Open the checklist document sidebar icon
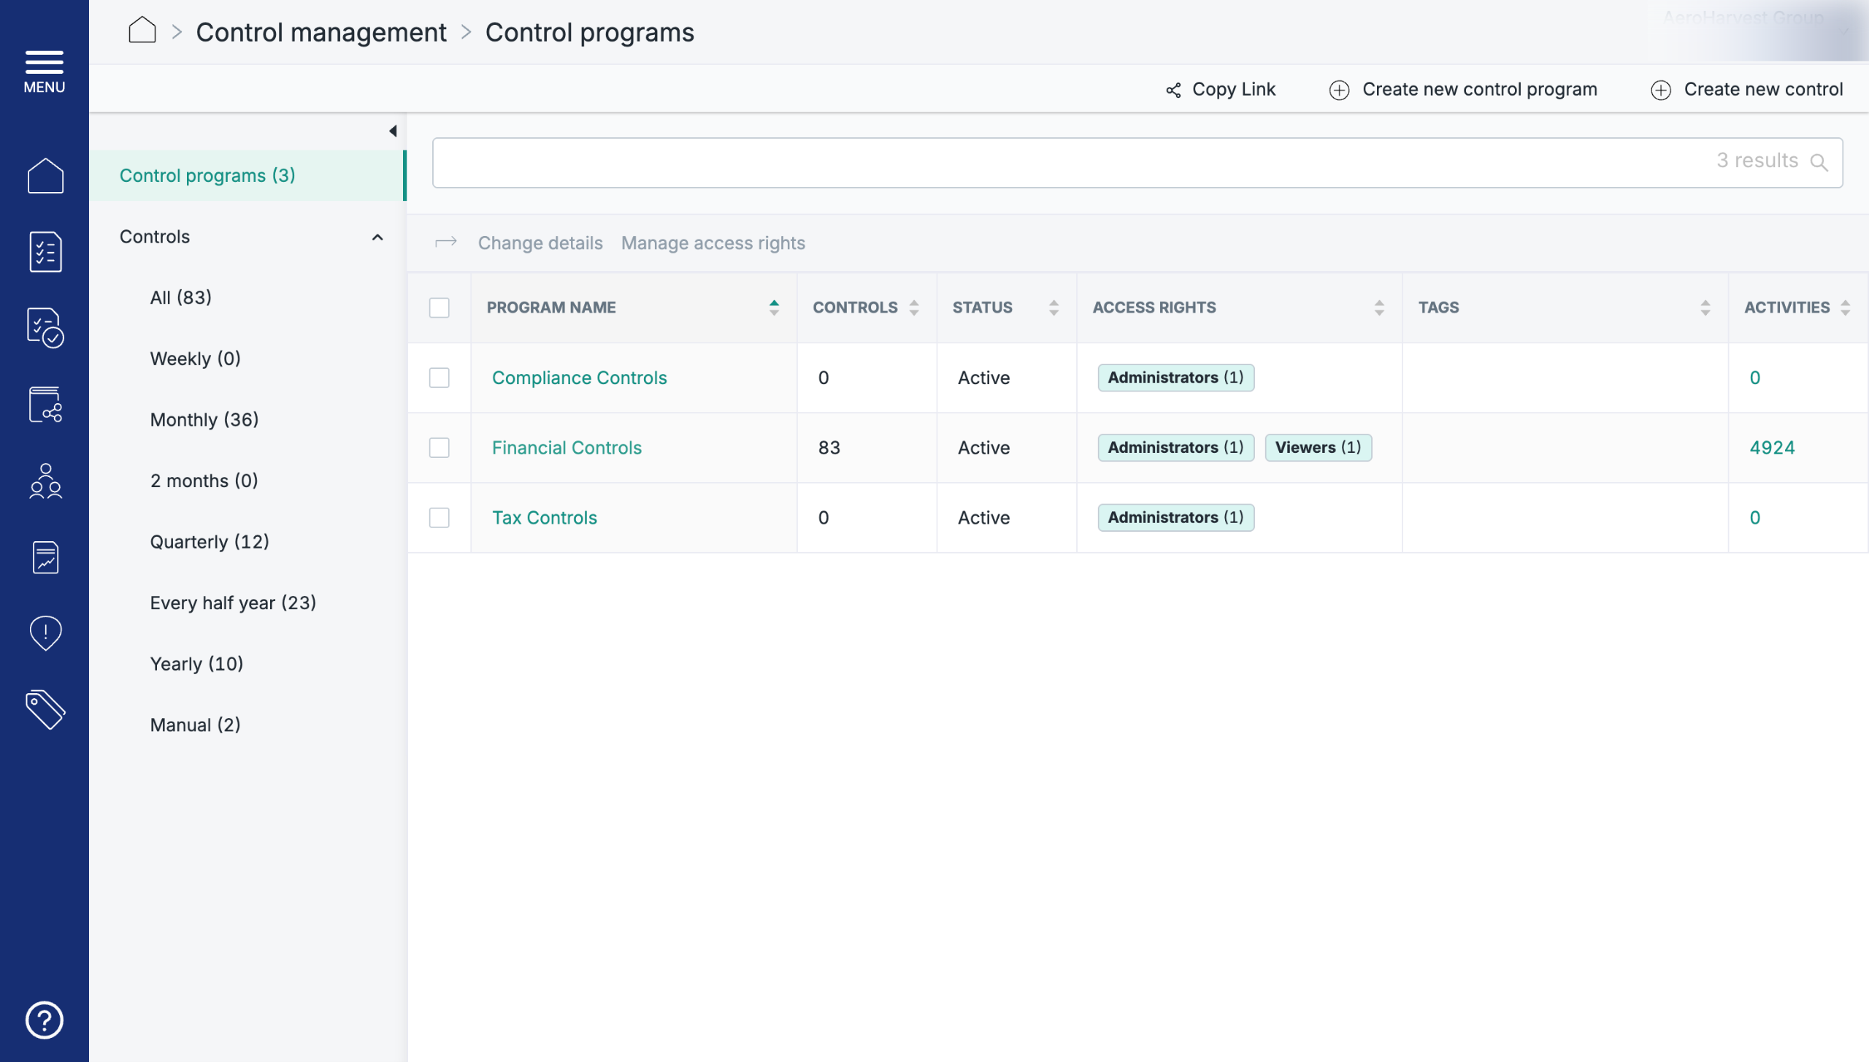 (45, 252)
